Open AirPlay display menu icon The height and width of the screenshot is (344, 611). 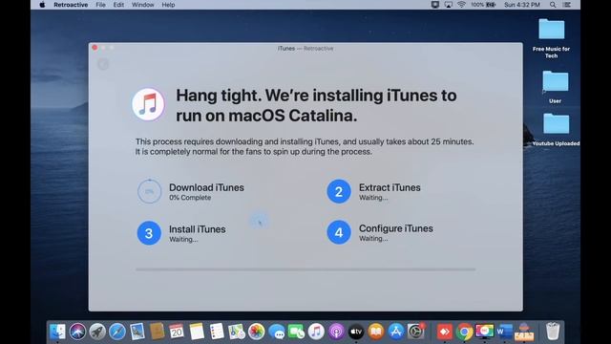tap(449, 5)
